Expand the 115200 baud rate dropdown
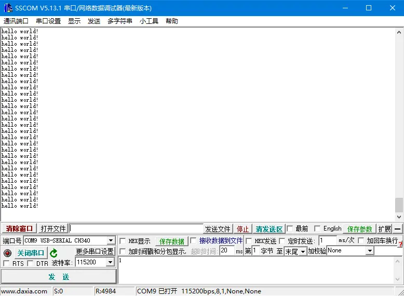Viewport: 404px width, 296px height. click(x=110, y=262)
